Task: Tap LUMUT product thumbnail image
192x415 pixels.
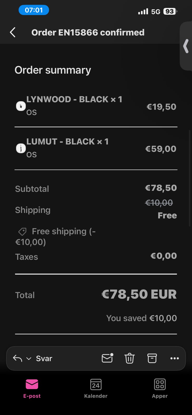Action: pyautogui.click(x=21, y=149)
